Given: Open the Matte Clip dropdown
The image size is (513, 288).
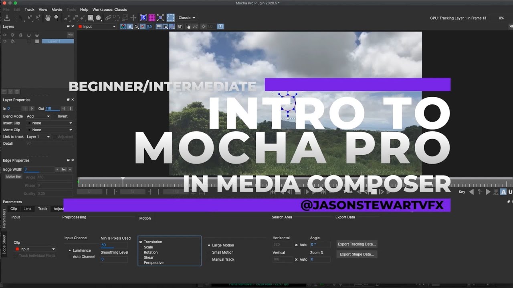Looking at the screenshot, I should point(49,130).
